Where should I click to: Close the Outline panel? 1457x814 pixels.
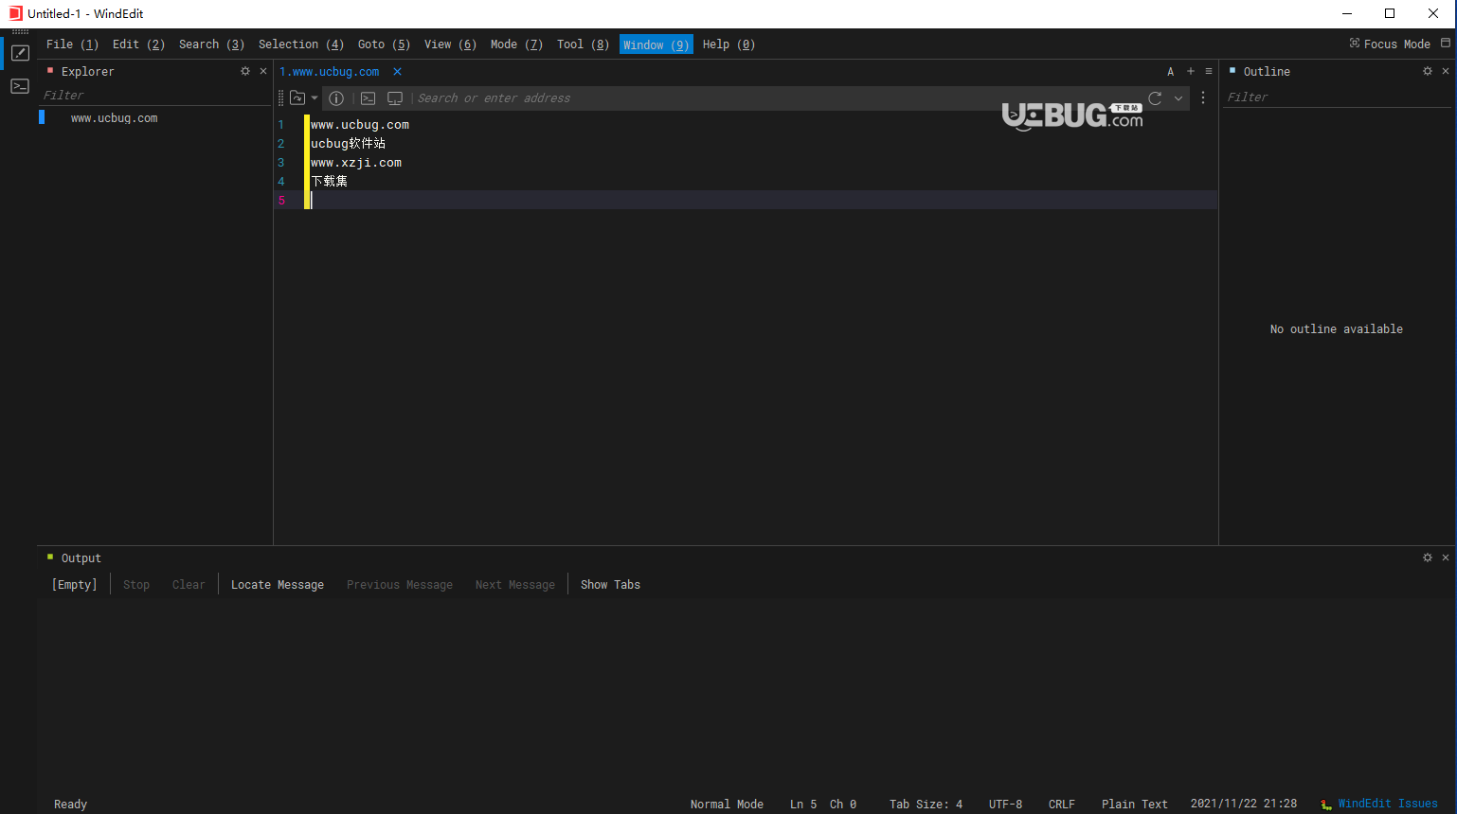click(1446, 71)
